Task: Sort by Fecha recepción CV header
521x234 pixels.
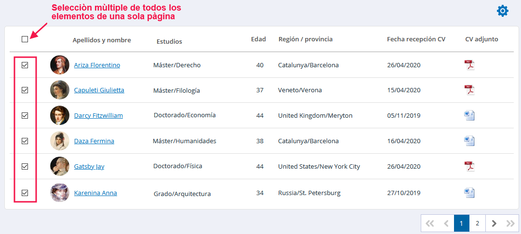Action: tap(416, 39)
